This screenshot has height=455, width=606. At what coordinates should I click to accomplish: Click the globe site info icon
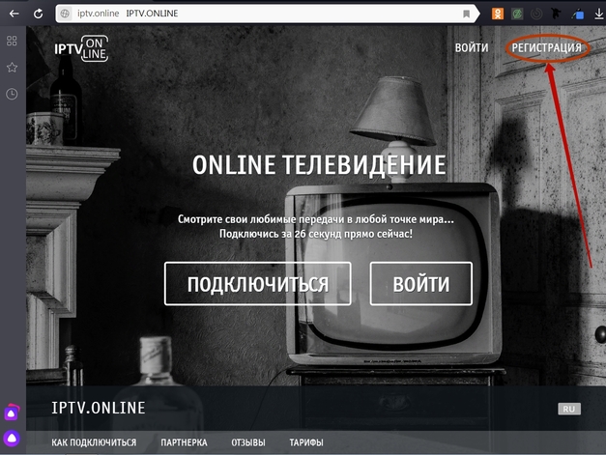tap(65, 14)
